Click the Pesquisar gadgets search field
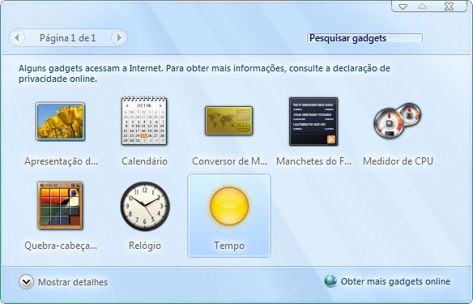This screenshot has width=473, height=304. [364, 38]
